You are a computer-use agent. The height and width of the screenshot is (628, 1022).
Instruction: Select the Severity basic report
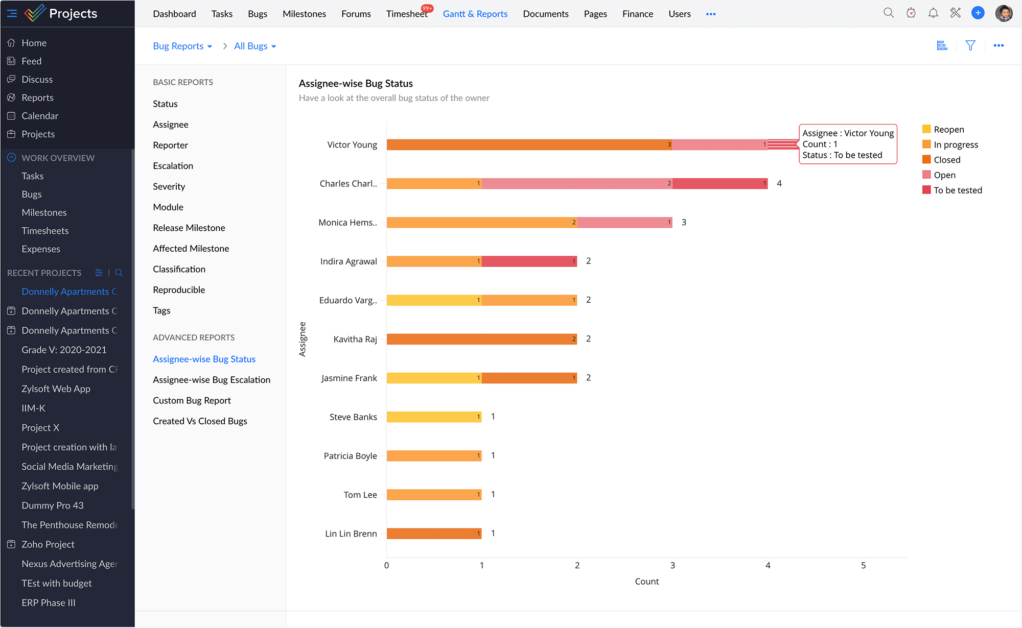coord(169,186)
